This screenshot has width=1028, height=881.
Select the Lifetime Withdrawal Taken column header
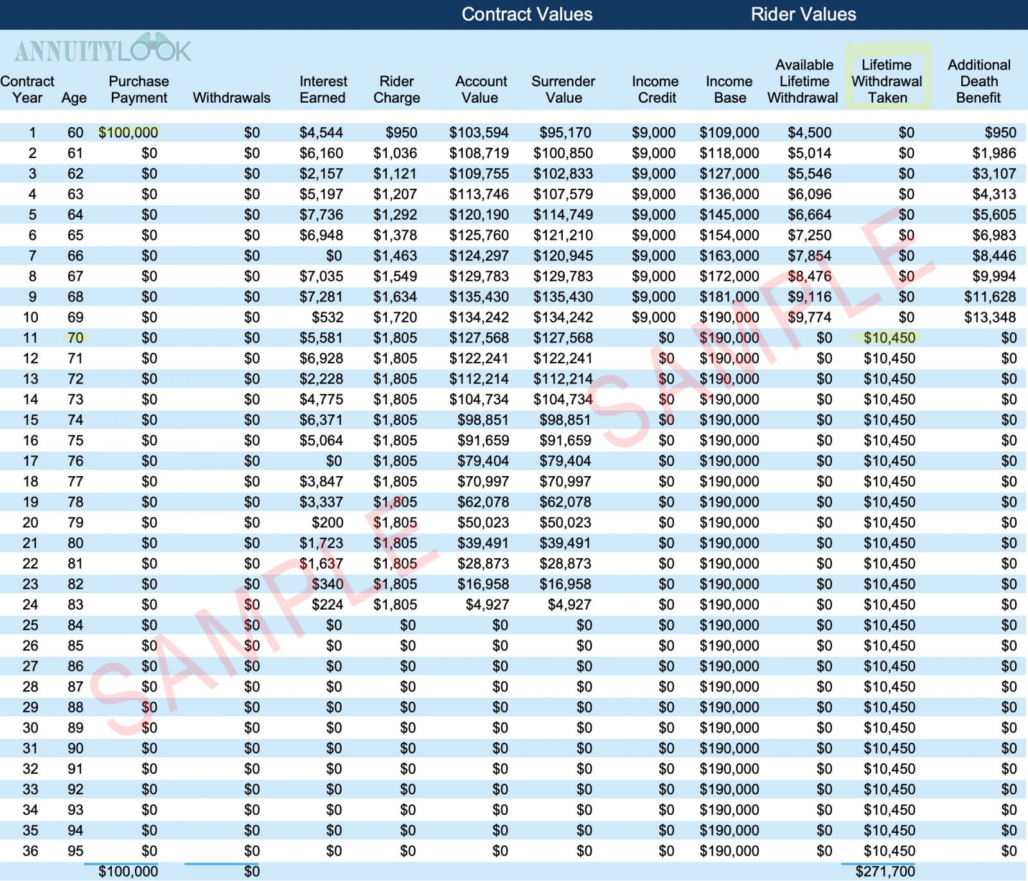click(887, 82)
